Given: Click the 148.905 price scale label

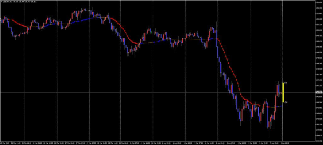Looking at the screenshot, I should point(318,53).
